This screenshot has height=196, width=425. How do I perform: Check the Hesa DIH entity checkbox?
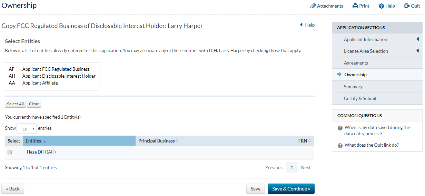[x=10, y=152]
